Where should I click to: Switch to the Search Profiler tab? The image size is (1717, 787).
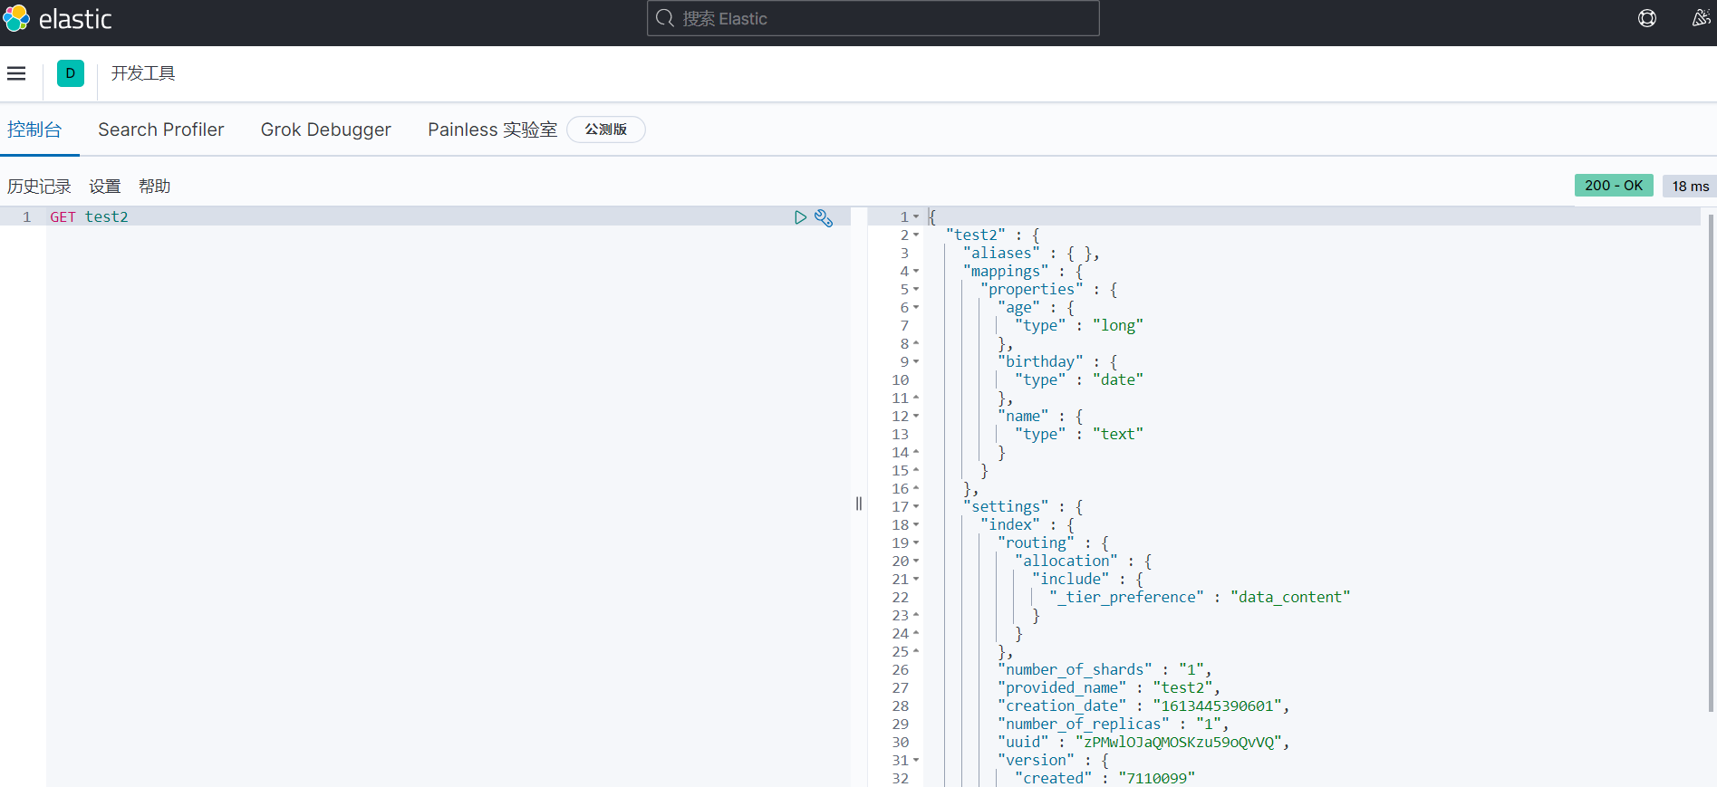click(x=161, y=130)
